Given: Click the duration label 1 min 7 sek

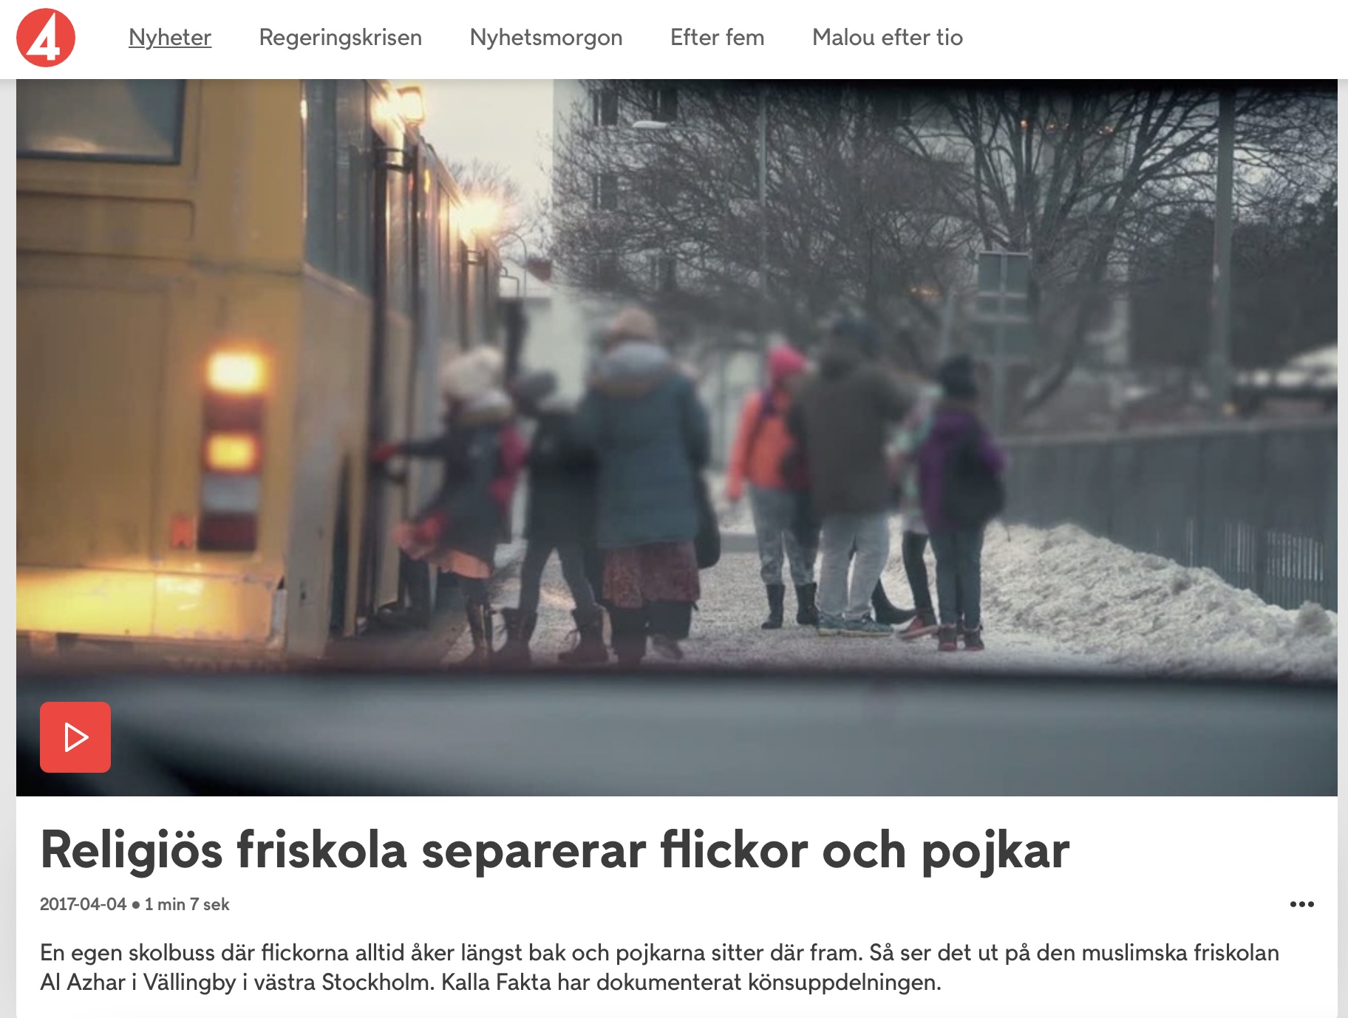Looking at the screenshot, I should (x=187, y=904).
